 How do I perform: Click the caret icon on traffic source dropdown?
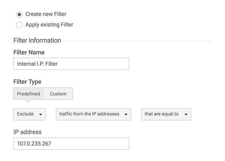point(126,114)
